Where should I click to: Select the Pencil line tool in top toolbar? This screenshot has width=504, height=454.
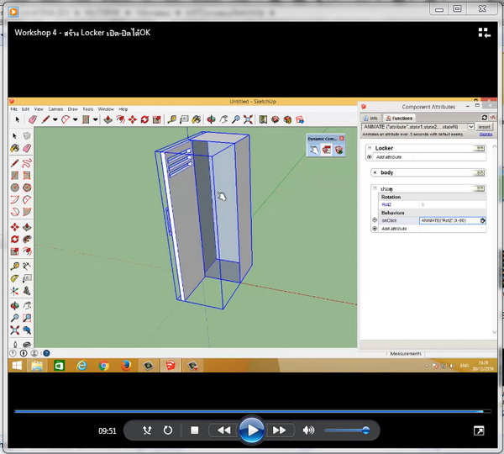[45, 119]
